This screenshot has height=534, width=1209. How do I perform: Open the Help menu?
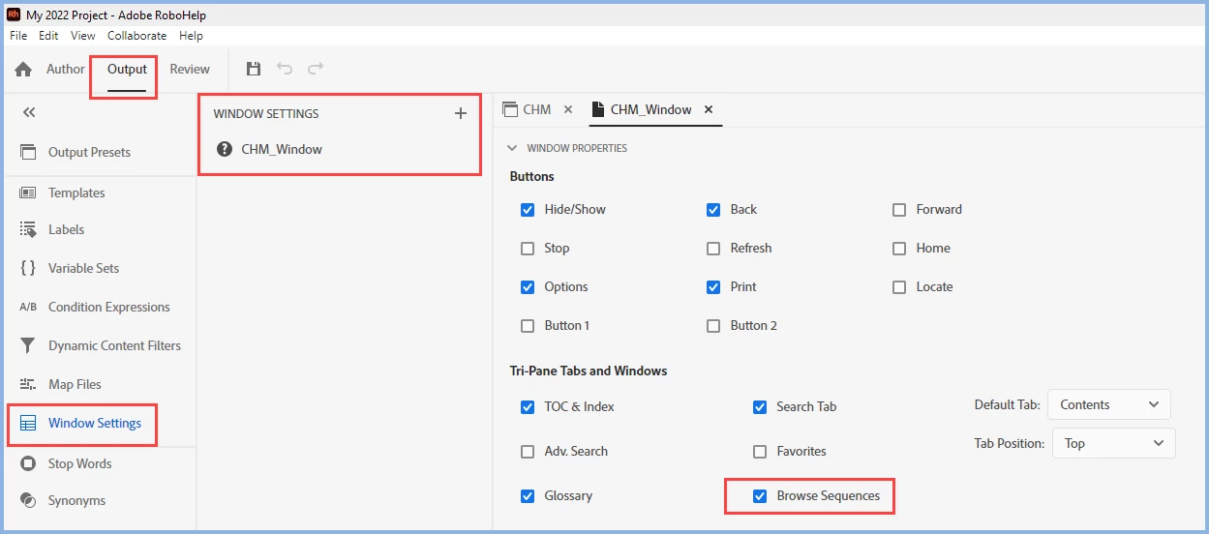pyautogui.click(x=191, y=35)
